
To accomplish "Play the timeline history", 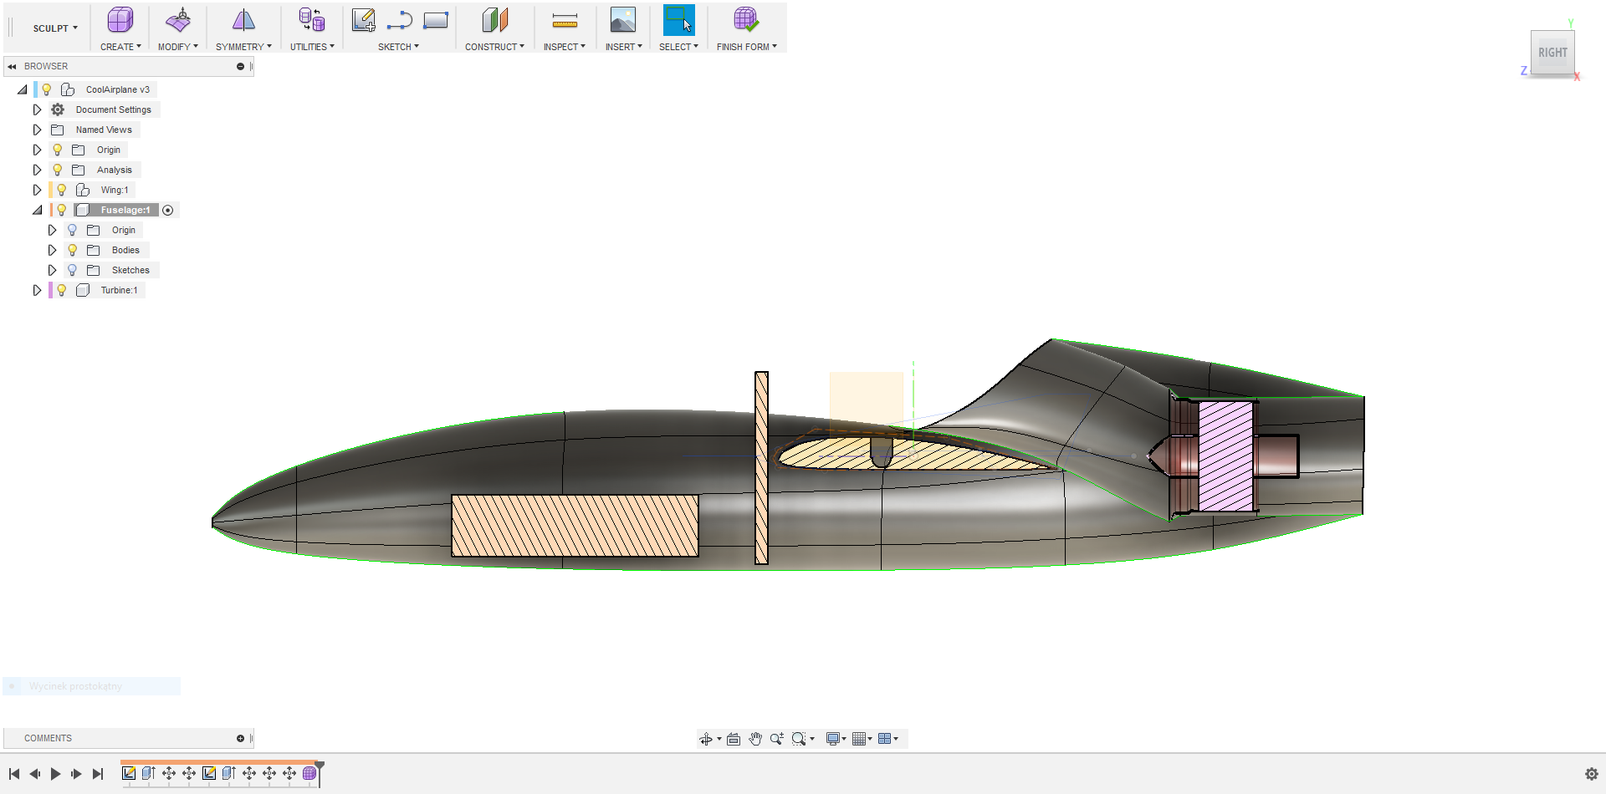I will pyautogui.click(x=55, y=774).
